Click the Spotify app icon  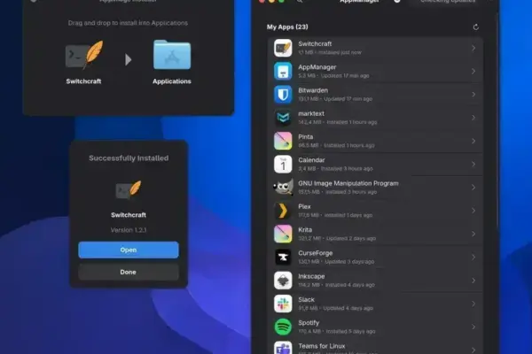[x=283, y=327]
